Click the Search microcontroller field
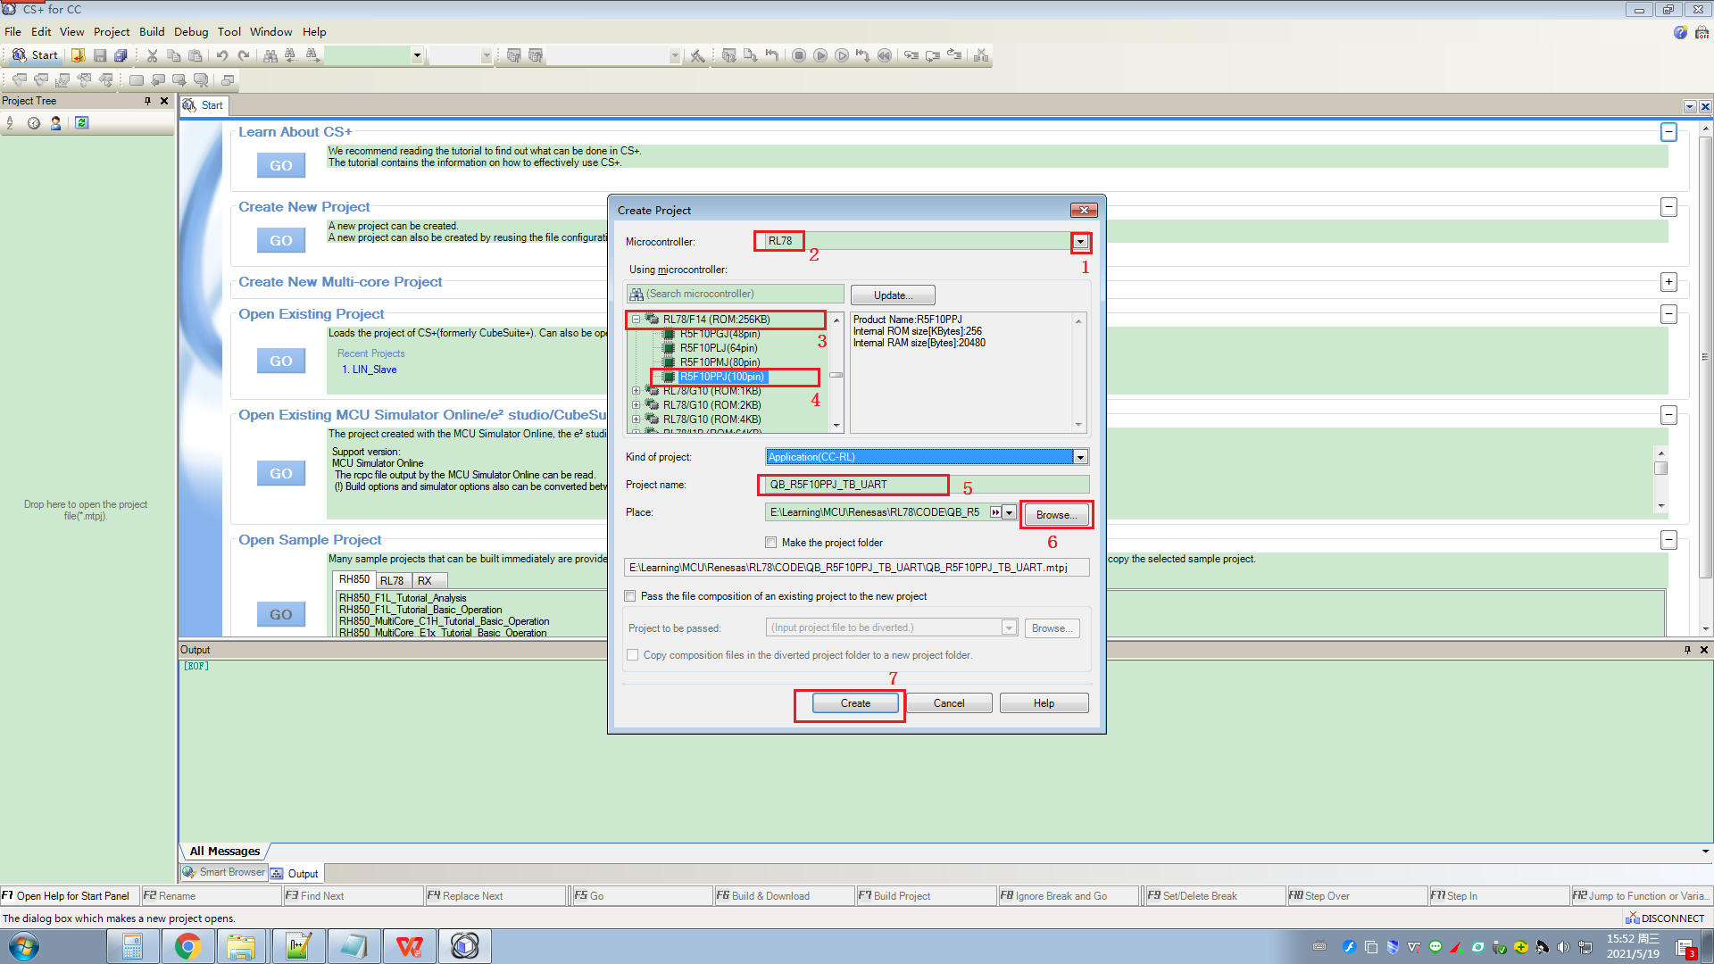 (x=735, y=294)
